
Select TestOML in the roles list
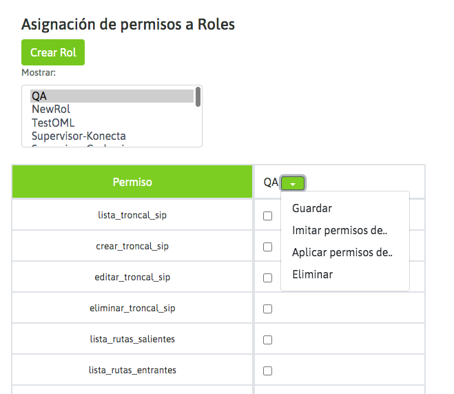point(53,123)
